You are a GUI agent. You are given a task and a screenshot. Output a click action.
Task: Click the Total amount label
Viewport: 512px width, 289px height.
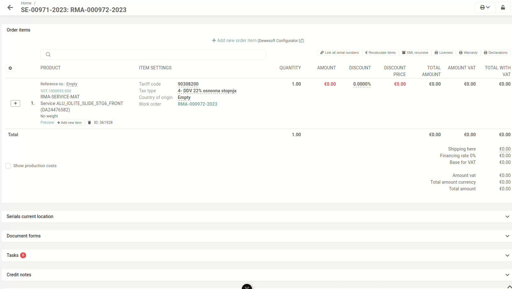(462, 189)
